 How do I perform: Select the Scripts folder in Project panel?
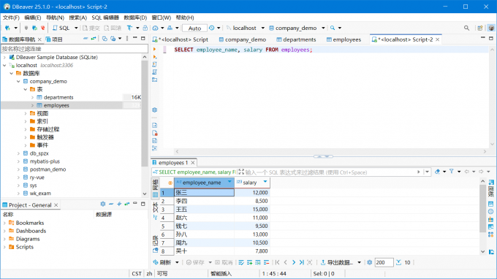click(21, 247)
